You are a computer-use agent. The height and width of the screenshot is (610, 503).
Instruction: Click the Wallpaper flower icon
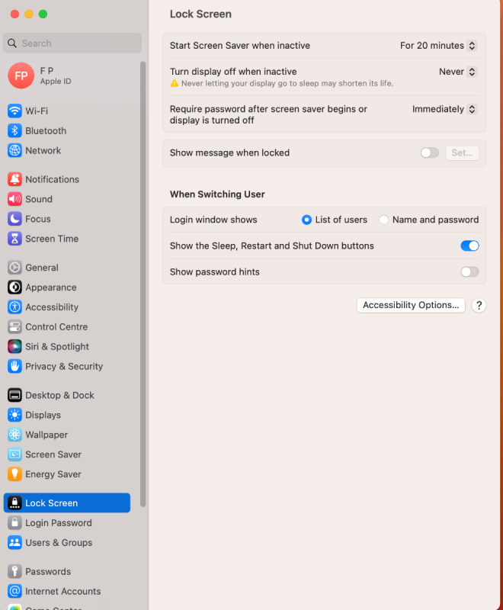click(x=14, y=435)
